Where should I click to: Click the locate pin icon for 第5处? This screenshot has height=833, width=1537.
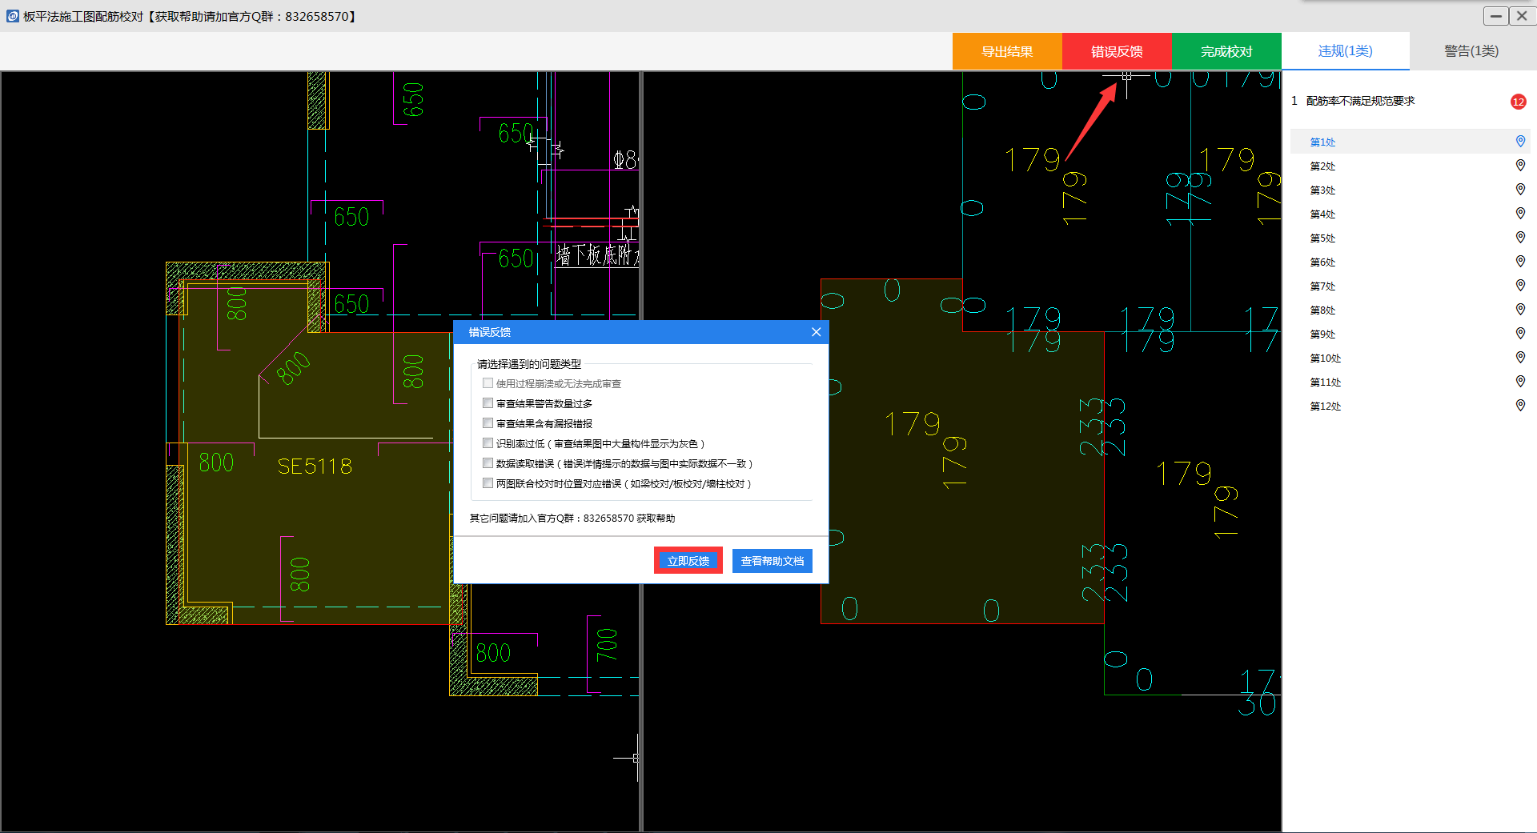(x=1520, y=238)
